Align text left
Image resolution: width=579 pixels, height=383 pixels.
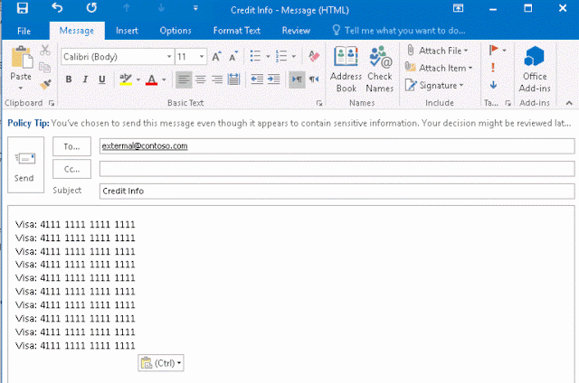coord(184,79)
